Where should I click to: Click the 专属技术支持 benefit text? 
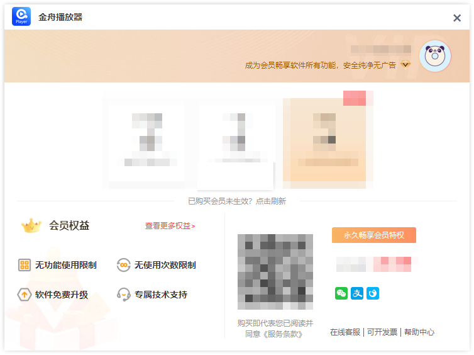(161, 295)
